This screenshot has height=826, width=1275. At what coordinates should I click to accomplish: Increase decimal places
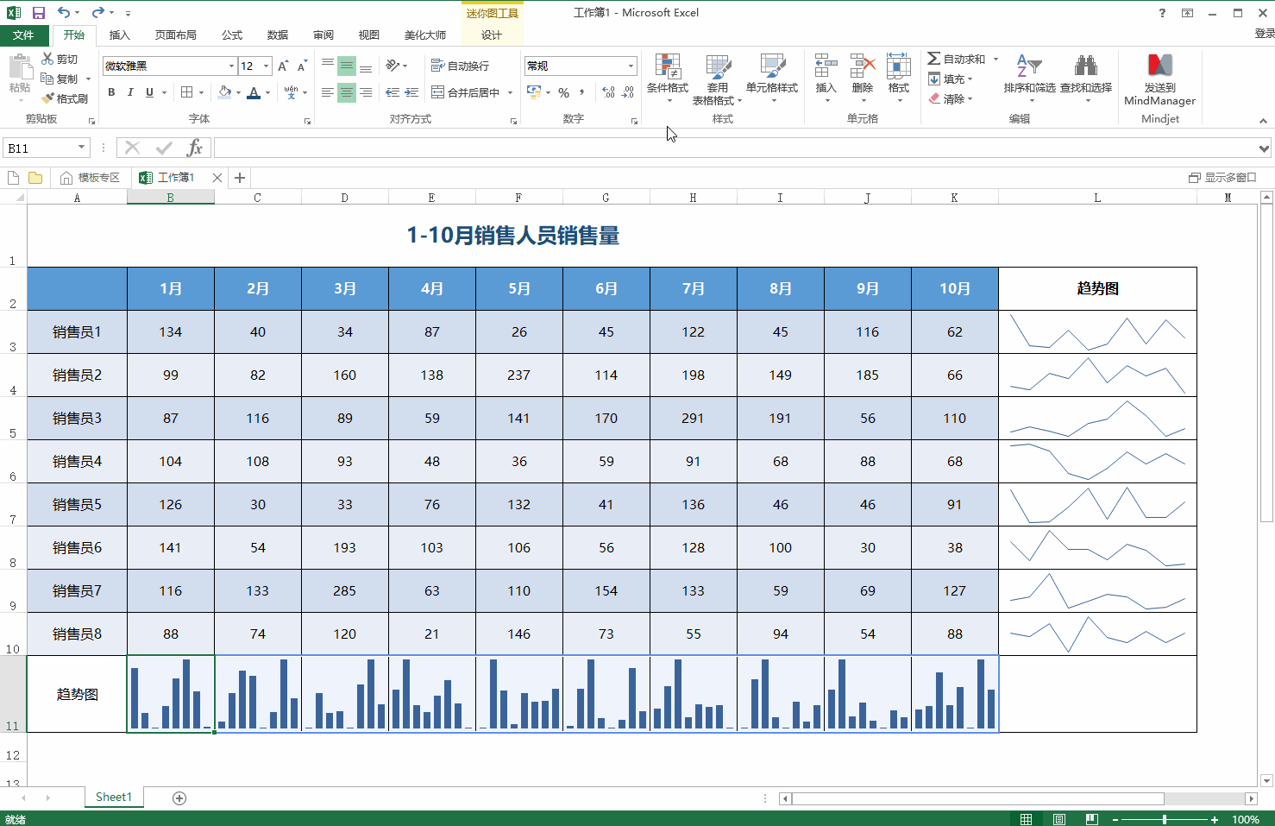[609, 92]
